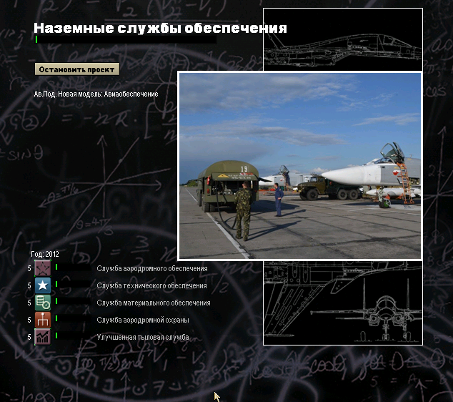Click the text Улучшенная тыловая служба
Viewport: 453px width, 402px height.
click(x=143, y=337)
